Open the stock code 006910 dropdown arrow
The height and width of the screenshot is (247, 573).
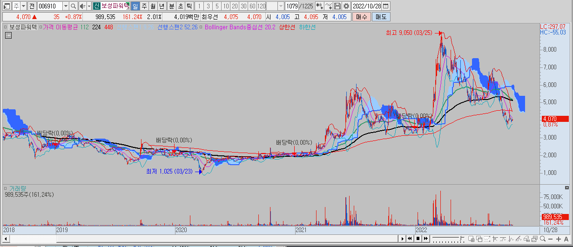[x=65, y=6]
